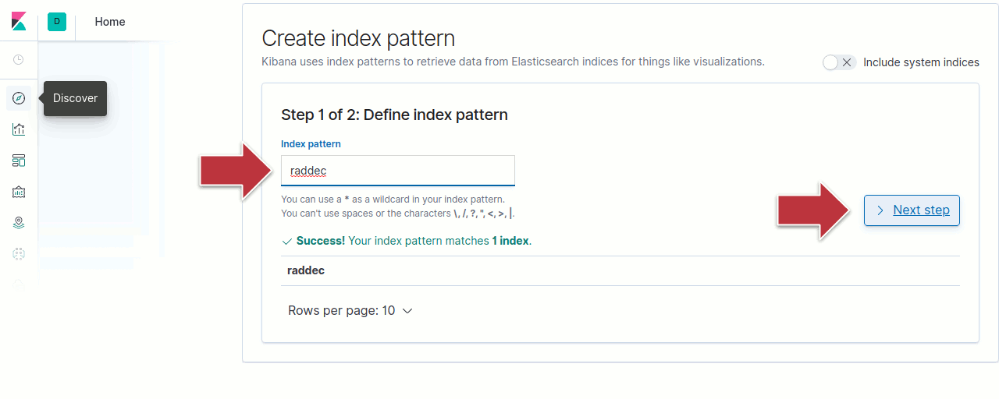This screenshot has width=999, height=399.
Task: Open the Machine Learning sidebar icon
Action: (x=19, y=254)
